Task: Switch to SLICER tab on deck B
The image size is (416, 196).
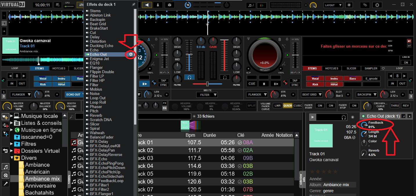Action: pyautogui.click(x=351, y=69)
